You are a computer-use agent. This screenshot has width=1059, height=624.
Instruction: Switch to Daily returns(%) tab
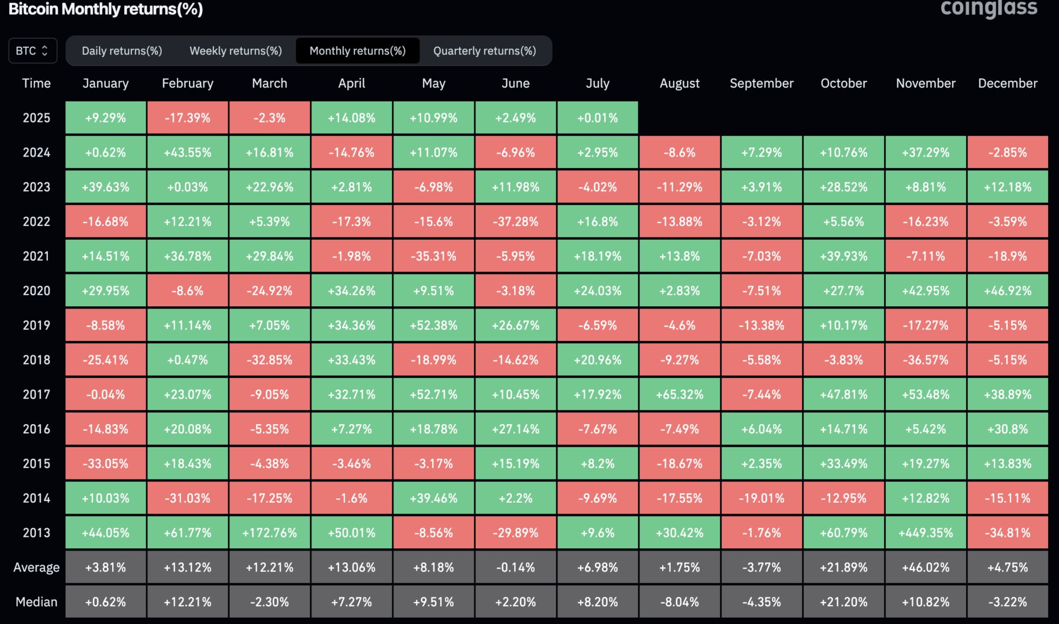122,51
